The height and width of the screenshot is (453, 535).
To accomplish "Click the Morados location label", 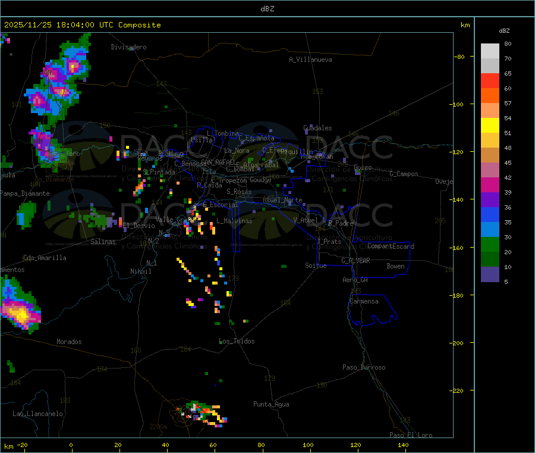I will point(69,342).
